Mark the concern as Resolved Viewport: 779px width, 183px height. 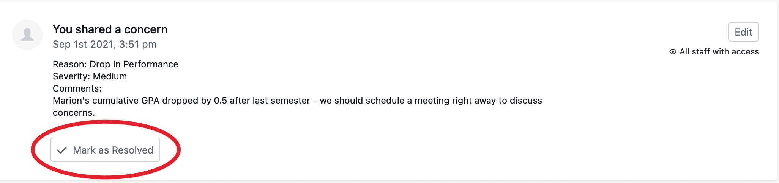[105, 150]
